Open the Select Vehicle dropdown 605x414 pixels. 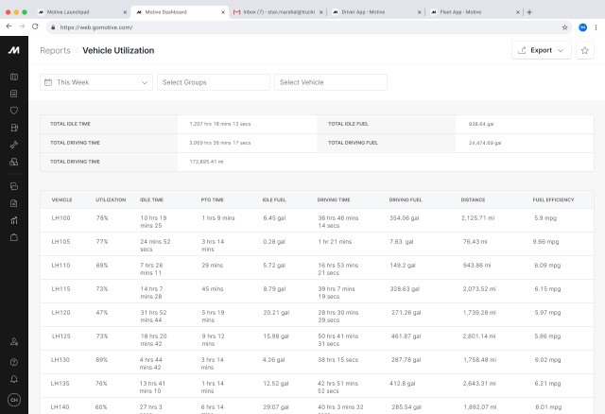coord(330,82)
